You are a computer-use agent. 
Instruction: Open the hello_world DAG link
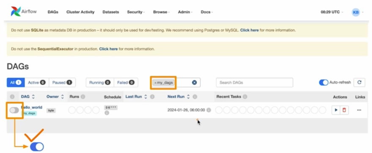[x=32, y=107]
